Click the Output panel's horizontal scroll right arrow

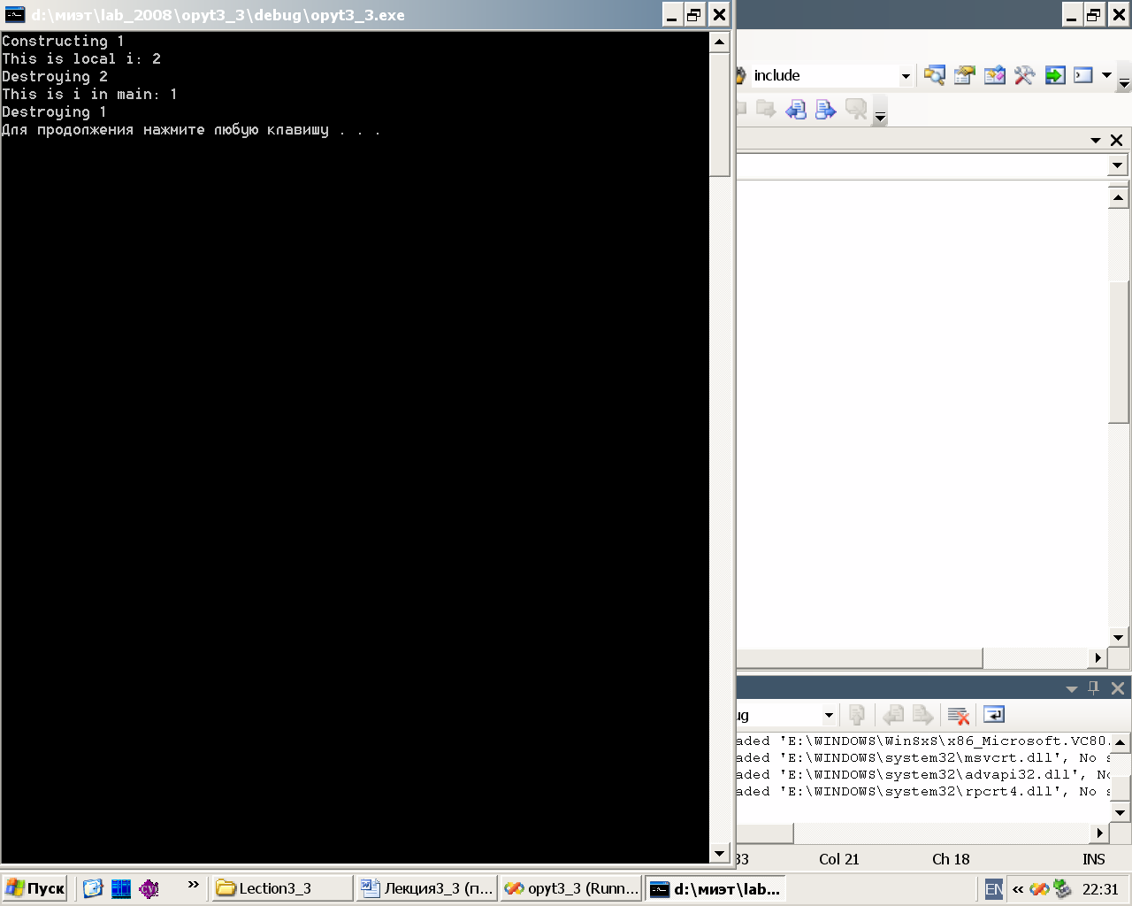point(1099,833)
